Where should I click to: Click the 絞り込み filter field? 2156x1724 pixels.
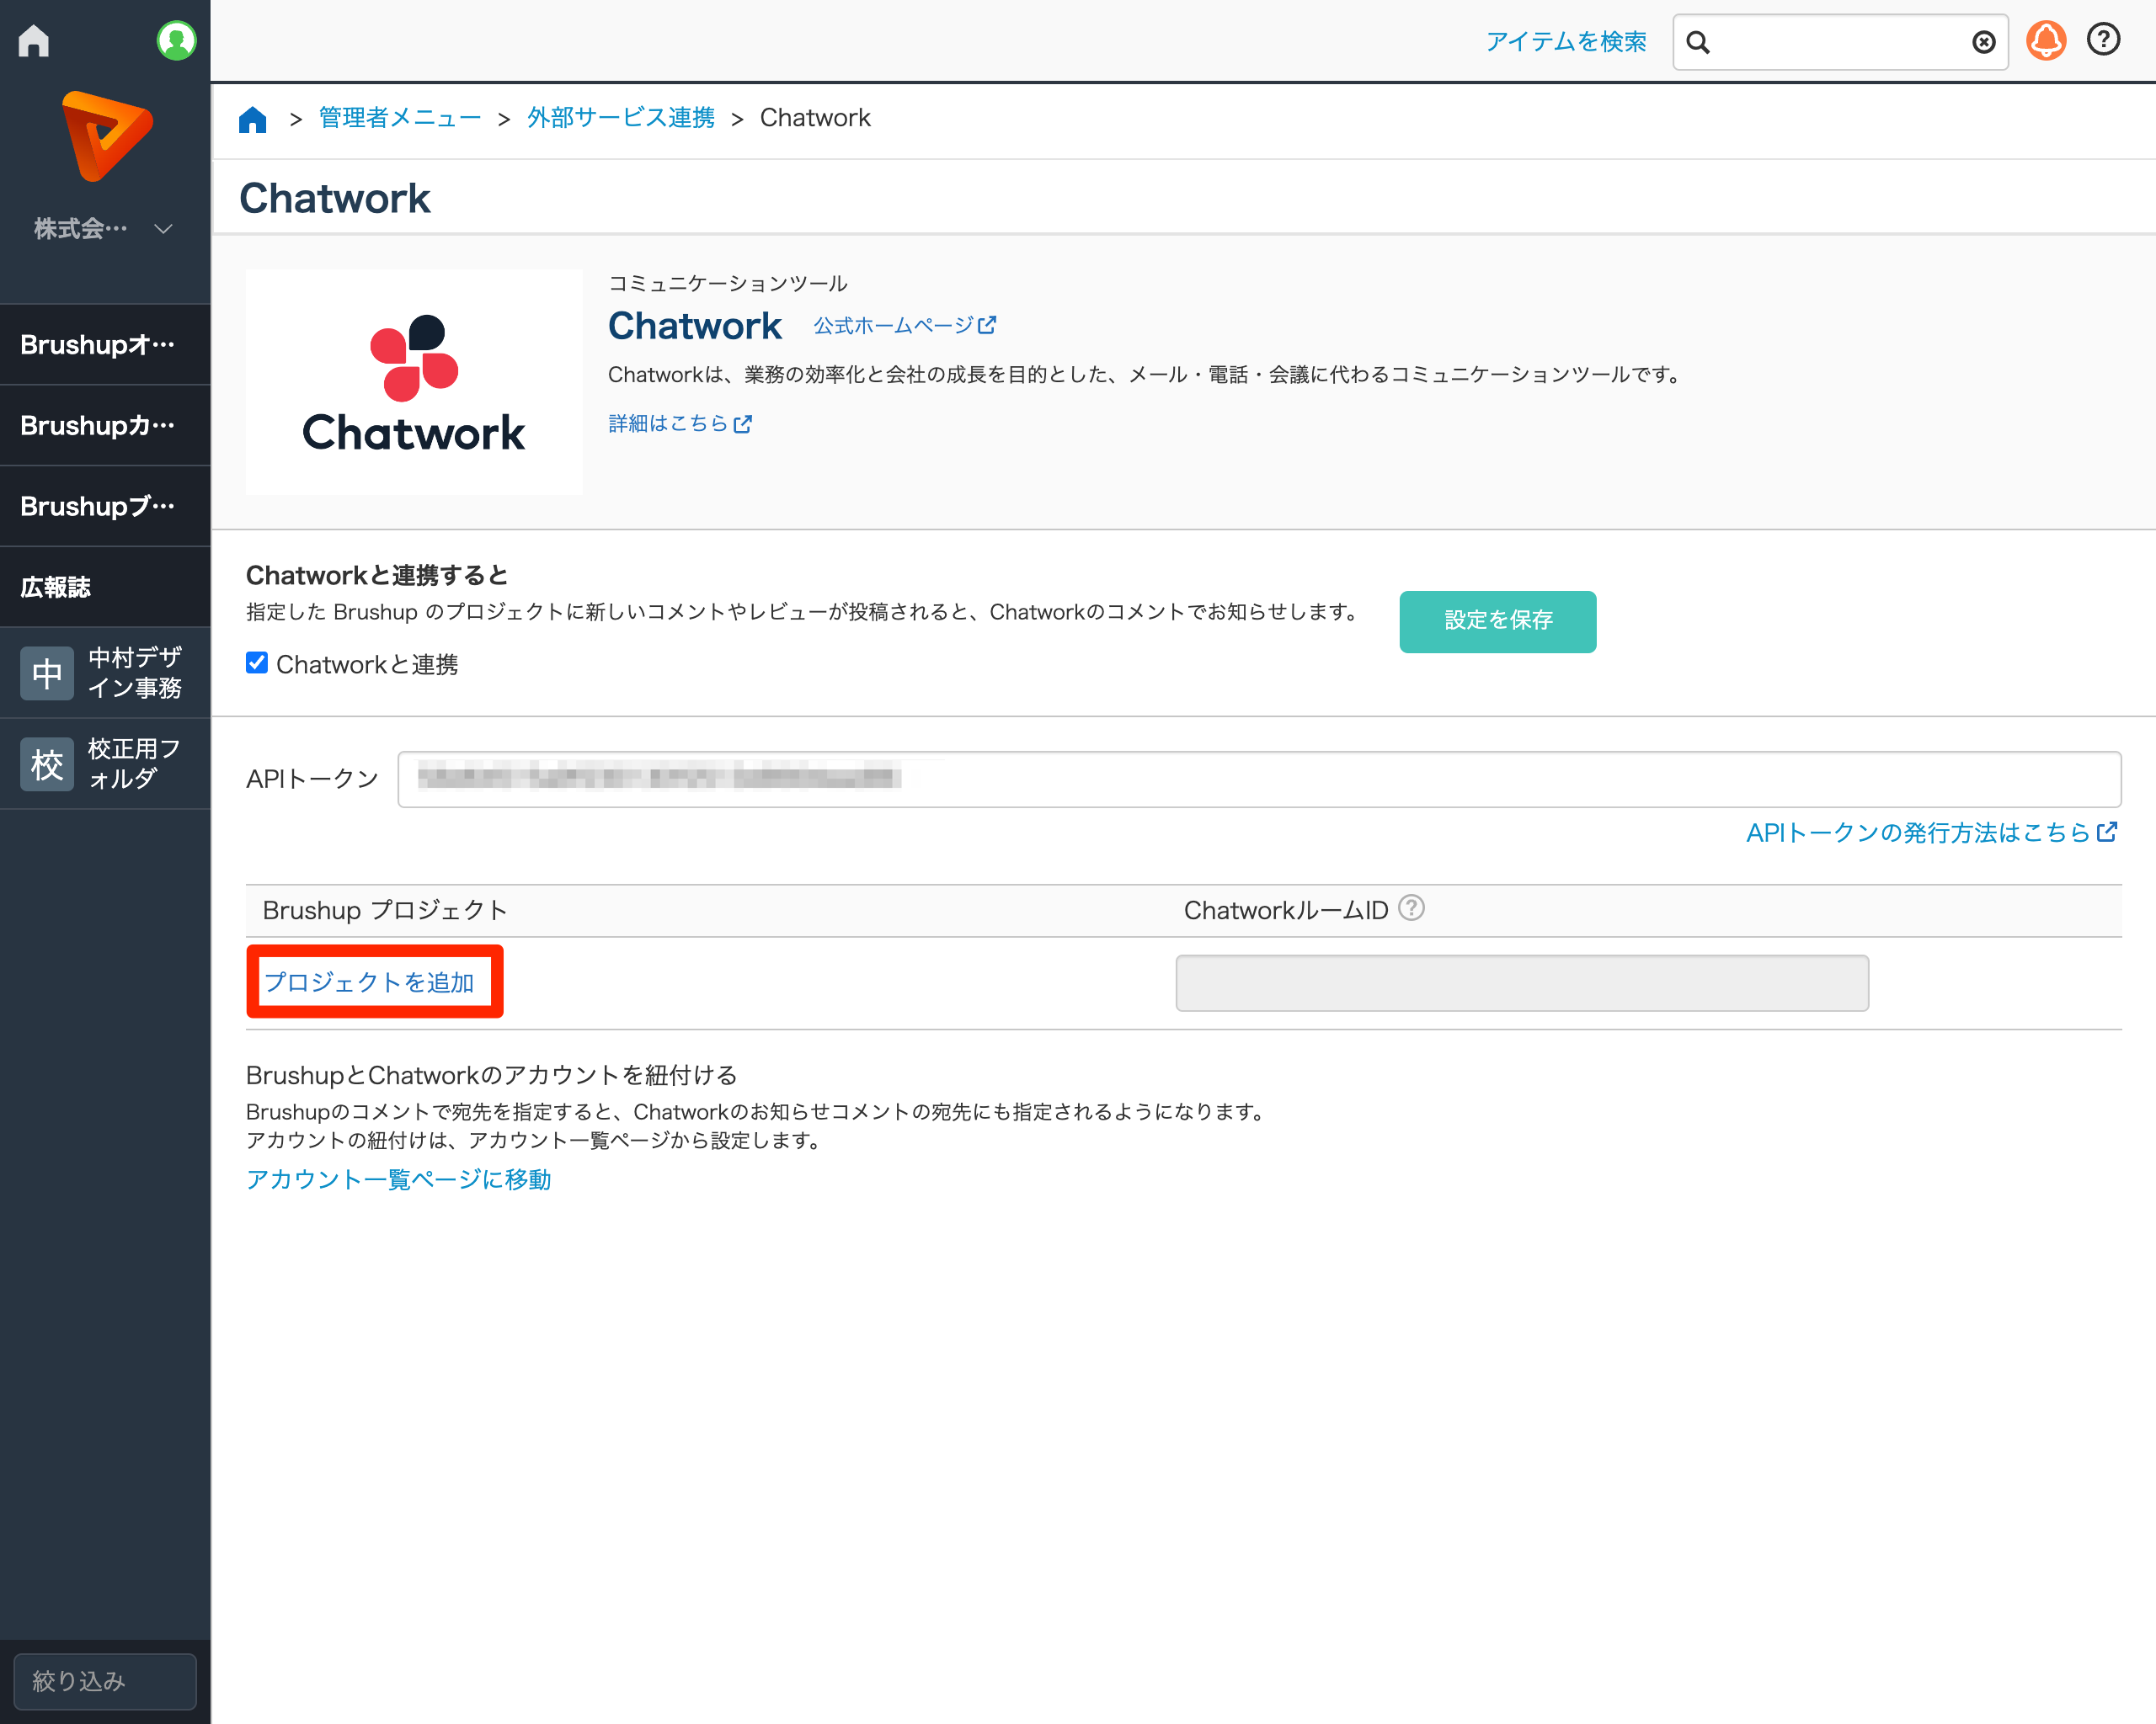pyautogui.click(x=105, y=1681)
